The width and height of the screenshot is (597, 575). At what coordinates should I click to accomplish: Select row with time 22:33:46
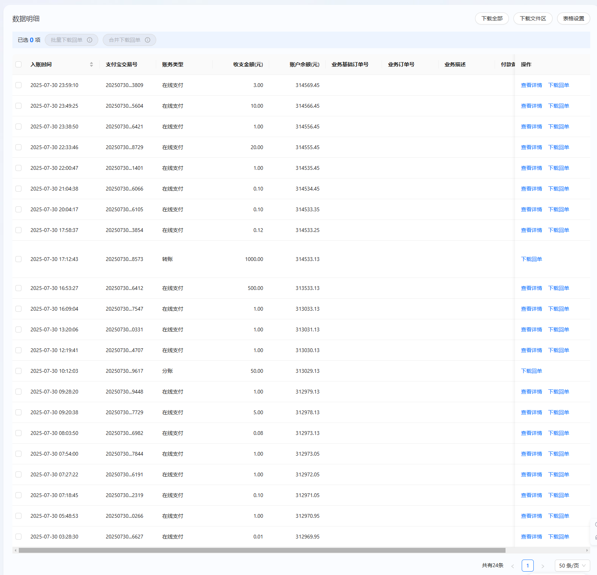pyautogui.click(x=18, y=147)
